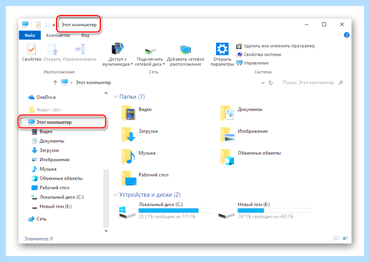Select the Объемные объекты folder icon
Viewport: 370px width, 262px height.
tap(227, 156)
